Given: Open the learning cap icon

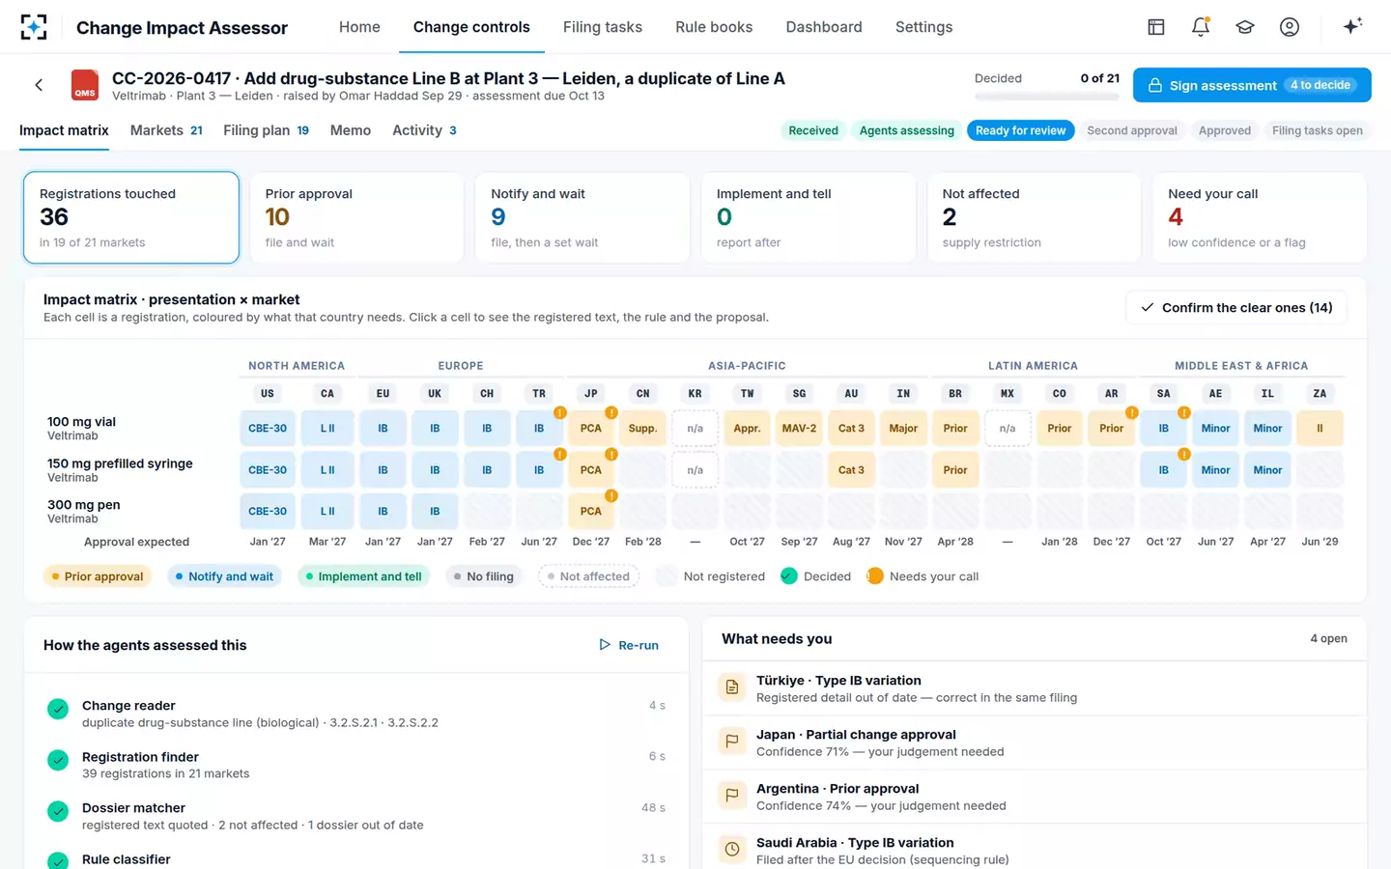Looking at the screenshot, I should click(x=1245, y=27).
